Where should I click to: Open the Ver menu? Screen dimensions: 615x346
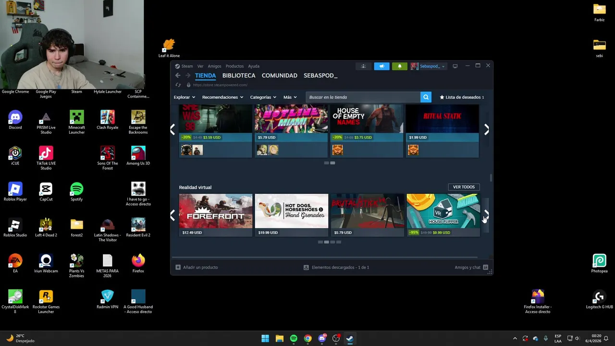pos(200,66)
